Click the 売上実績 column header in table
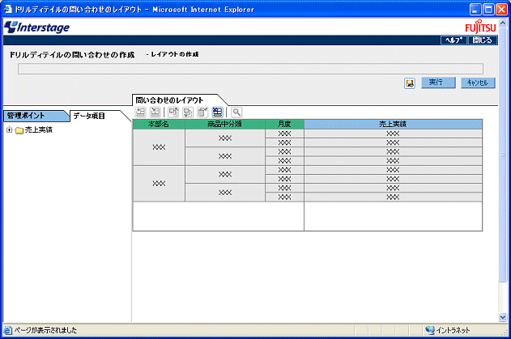 [393, 124]
